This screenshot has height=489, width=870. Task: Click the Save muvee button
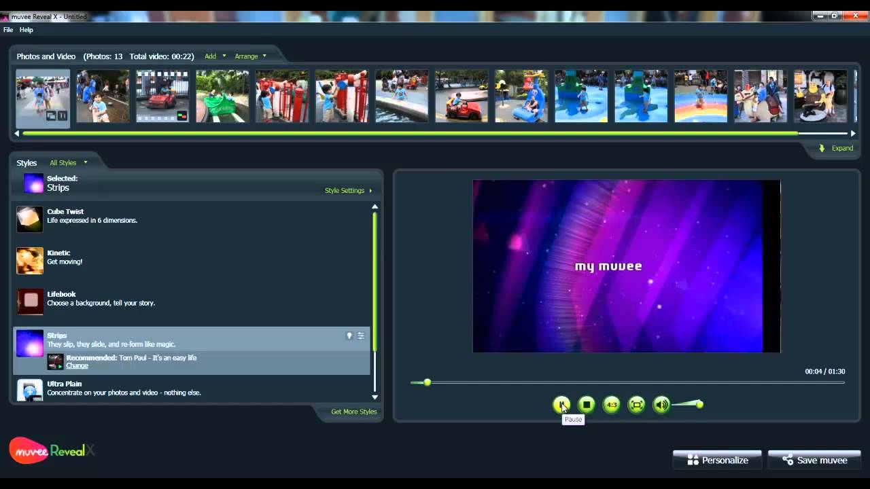click(x=814, y=460)
